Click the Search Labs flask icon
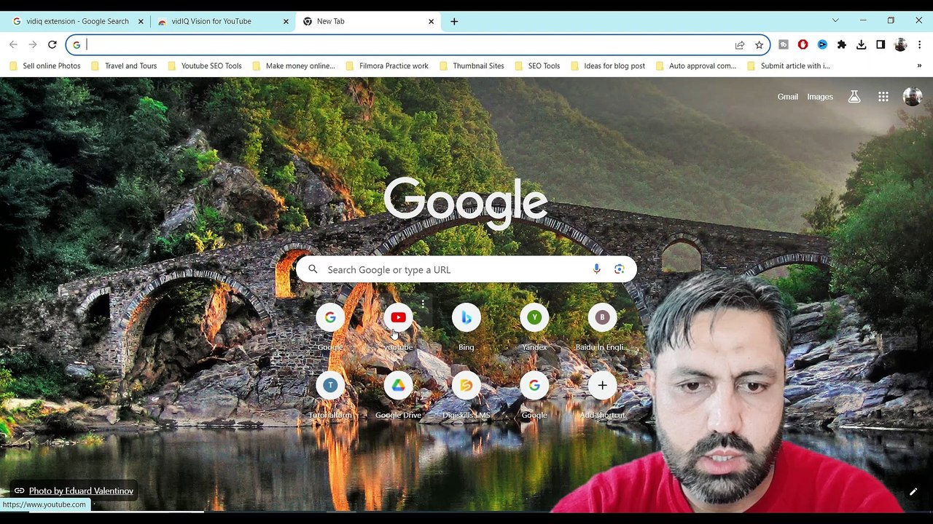The height and width of the screenshot is (524, 933). 854,97
